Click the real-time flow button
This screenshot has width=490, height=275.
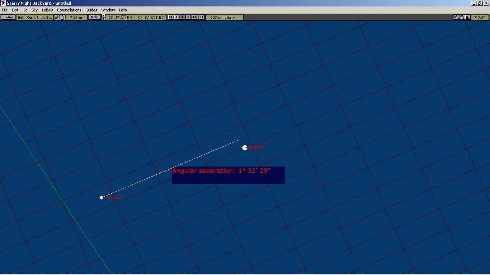(x=195, y=17)
